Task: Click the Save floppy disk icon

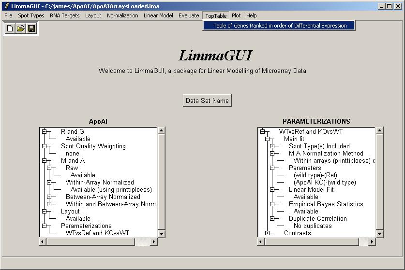Action: (31, 28)
